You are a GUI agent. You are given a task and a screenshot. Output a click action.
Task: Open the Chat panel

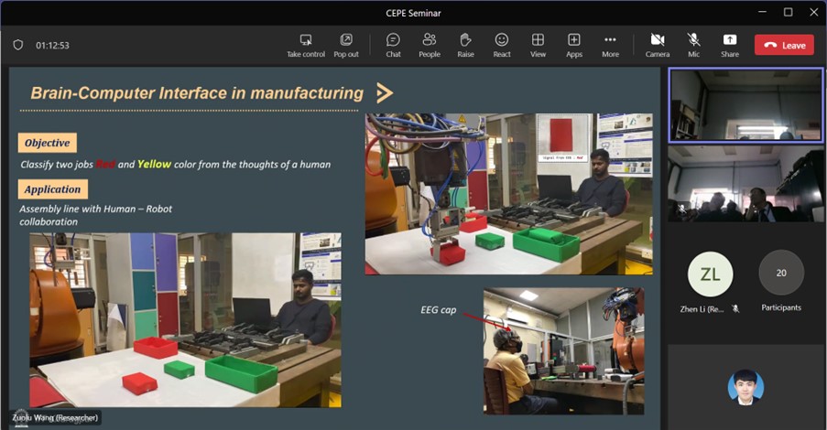point(393,40)
